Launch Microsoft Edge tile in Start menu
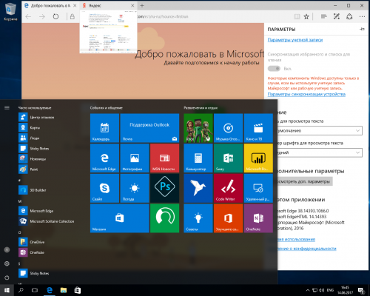Image resolution: width=370 pixels, height=296 pixels. (104, 158)
